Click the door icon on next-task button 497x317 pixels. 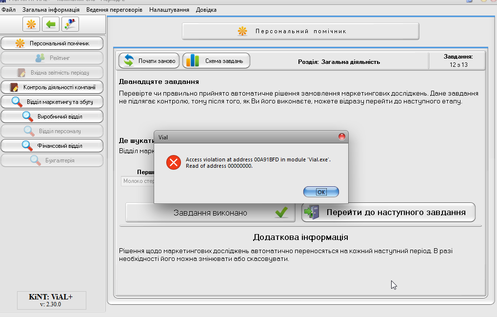(312, 212)
